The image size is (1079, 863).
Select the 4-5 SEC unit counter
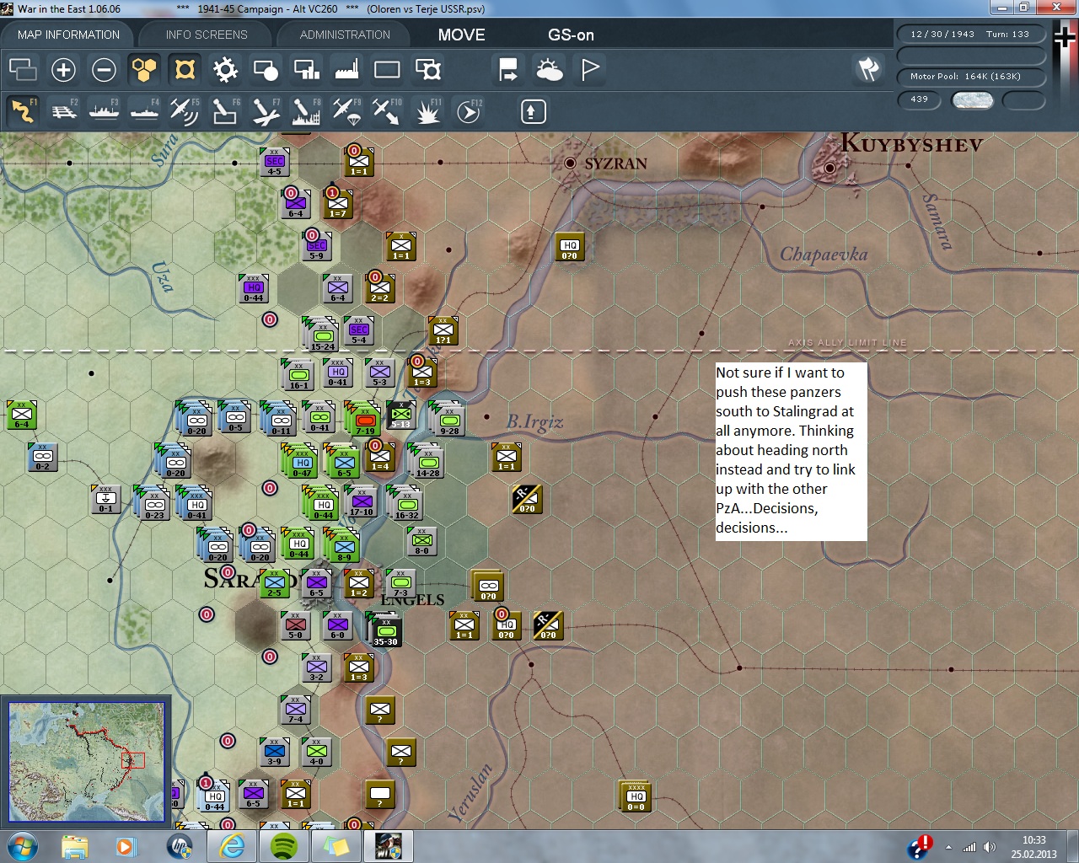pyautogui.click(x=275, y=161)
